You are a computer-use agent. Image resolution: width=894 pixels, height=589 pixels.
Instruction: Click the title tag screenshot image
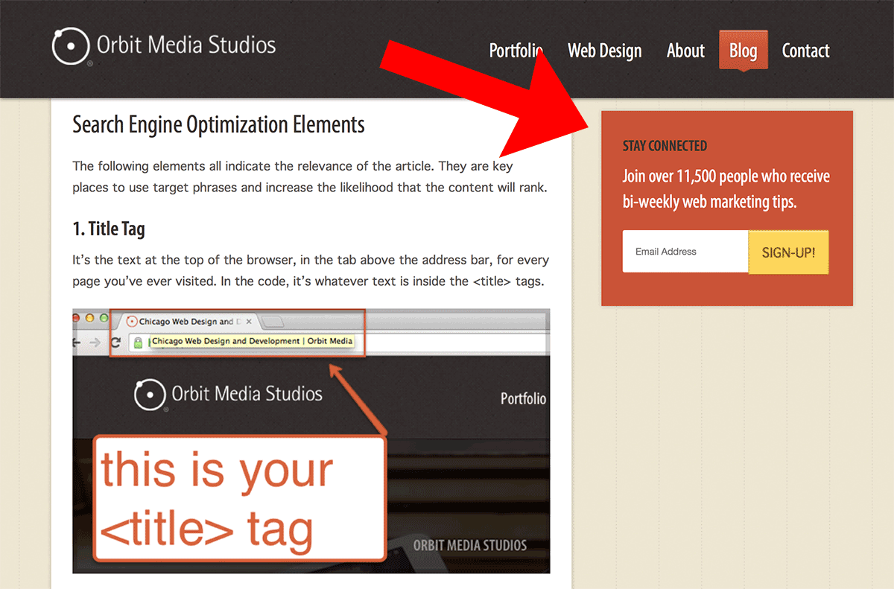coord(311,441)
